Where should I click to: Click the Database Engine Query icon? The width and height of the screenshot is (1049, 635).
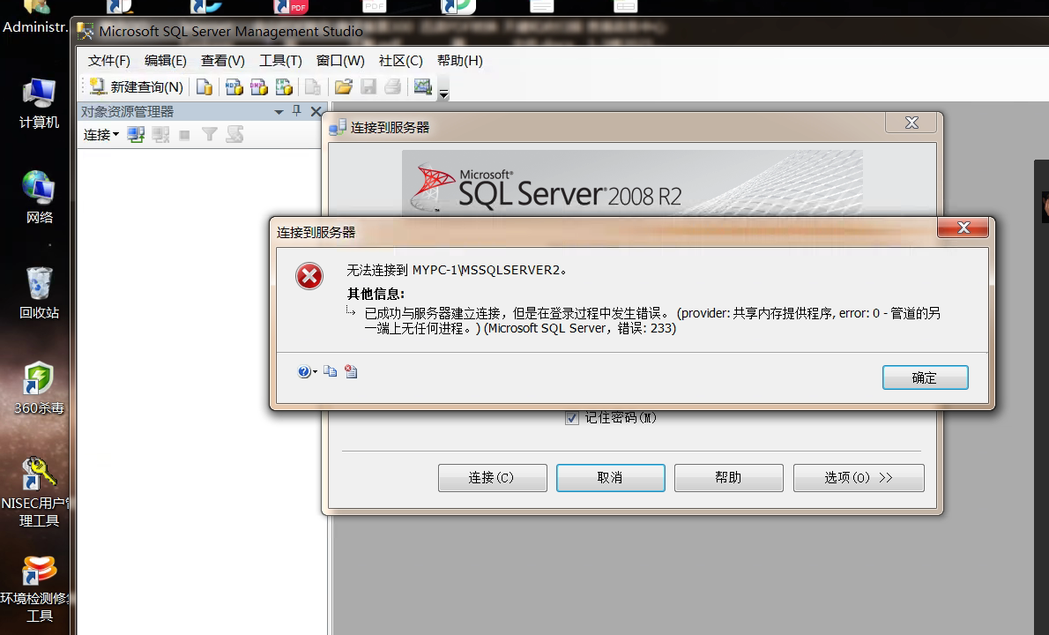(204, 87)
